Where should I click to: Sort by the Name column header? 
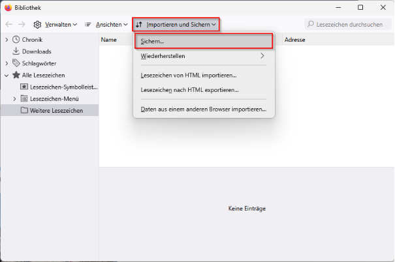click(x=108, y=40)
